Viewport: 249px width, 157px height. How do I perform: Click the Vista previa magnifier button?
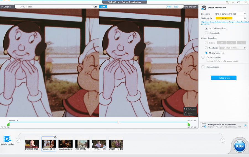(190, 7)
